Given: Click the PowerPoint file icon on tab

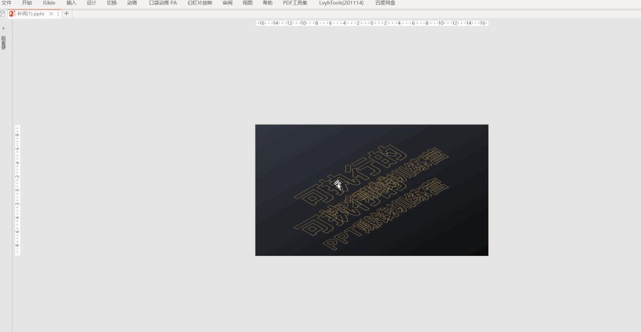Looking at the screenshot, I should pos(12,14).
